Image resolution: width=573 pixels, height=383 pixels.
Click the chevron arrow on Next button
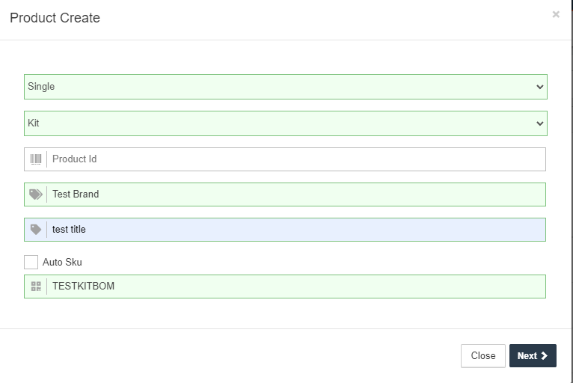[x=545, y=356]
